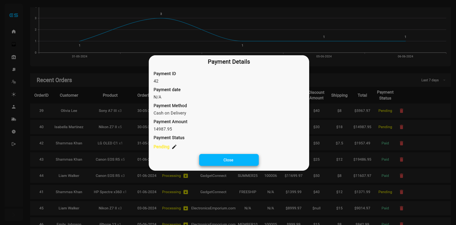Open shipping section via the truck icon

14,119
